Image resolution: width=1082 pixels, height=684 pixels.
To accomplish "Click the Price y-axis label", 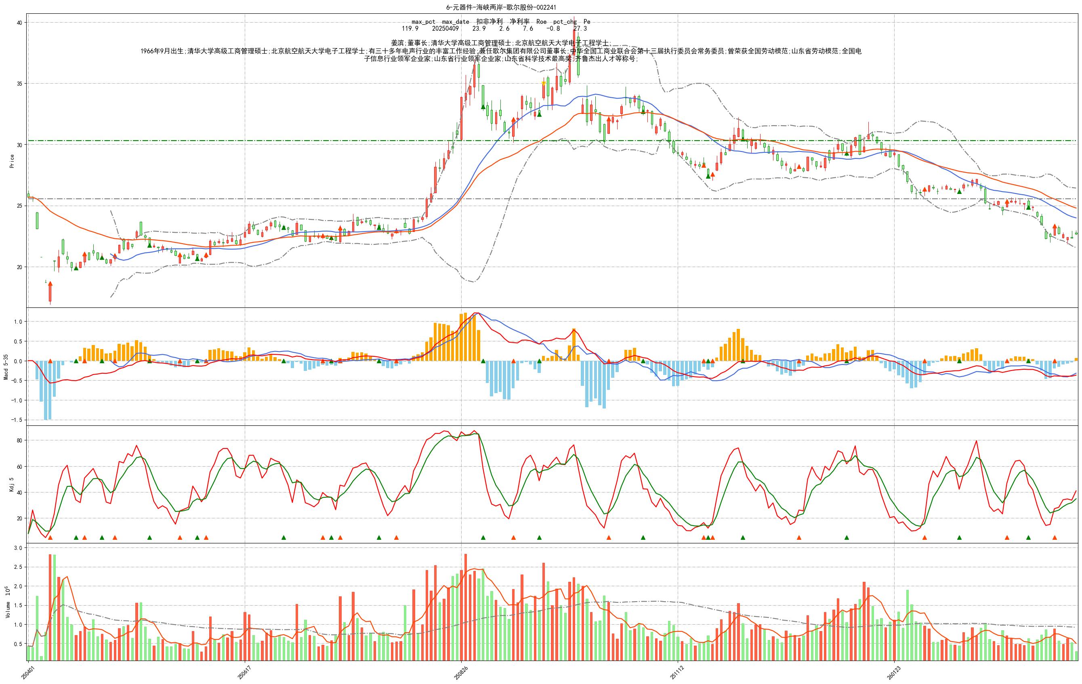I will point(12,161).
